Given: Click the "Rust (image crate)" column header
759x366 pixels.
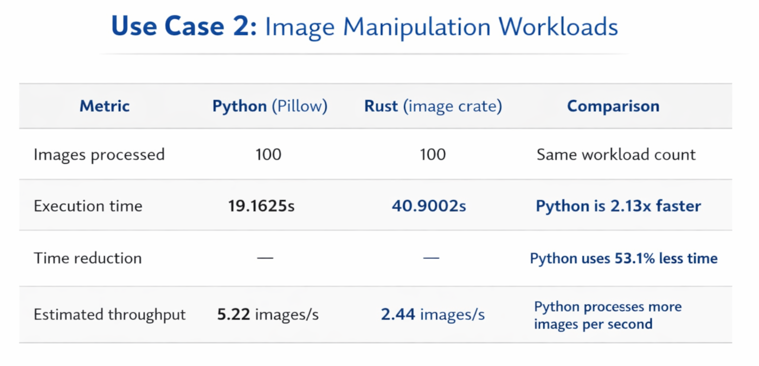Looking at the screenshot, I should coord(432,106).
